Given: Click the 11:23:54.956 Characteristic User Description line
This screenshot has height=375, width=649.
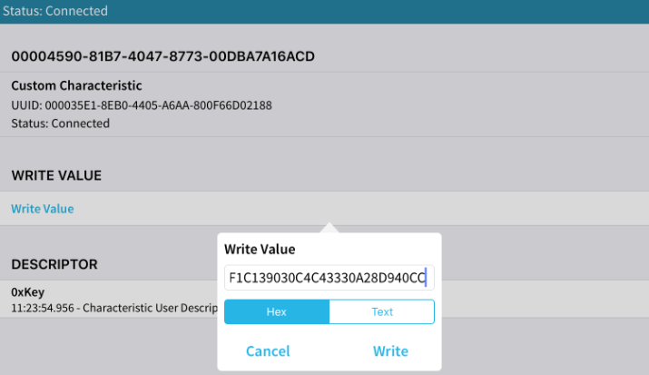Looking at the screenshot, I should coord(109,308).
